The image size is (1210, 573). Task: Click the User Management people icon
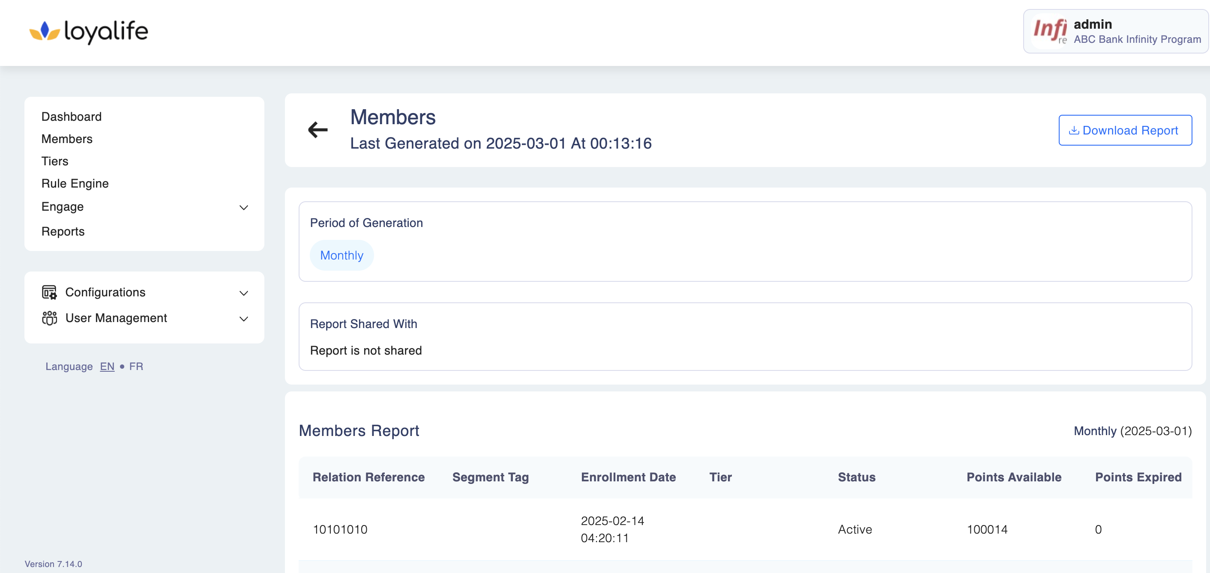pyautogui.click(x=49, y=318)
